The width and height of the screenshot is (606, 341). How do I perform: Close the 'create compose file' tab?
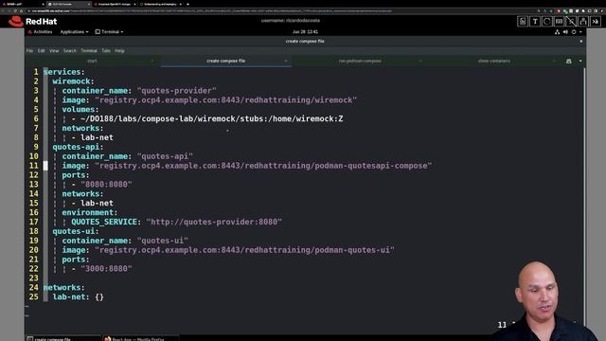click(286, 61)
